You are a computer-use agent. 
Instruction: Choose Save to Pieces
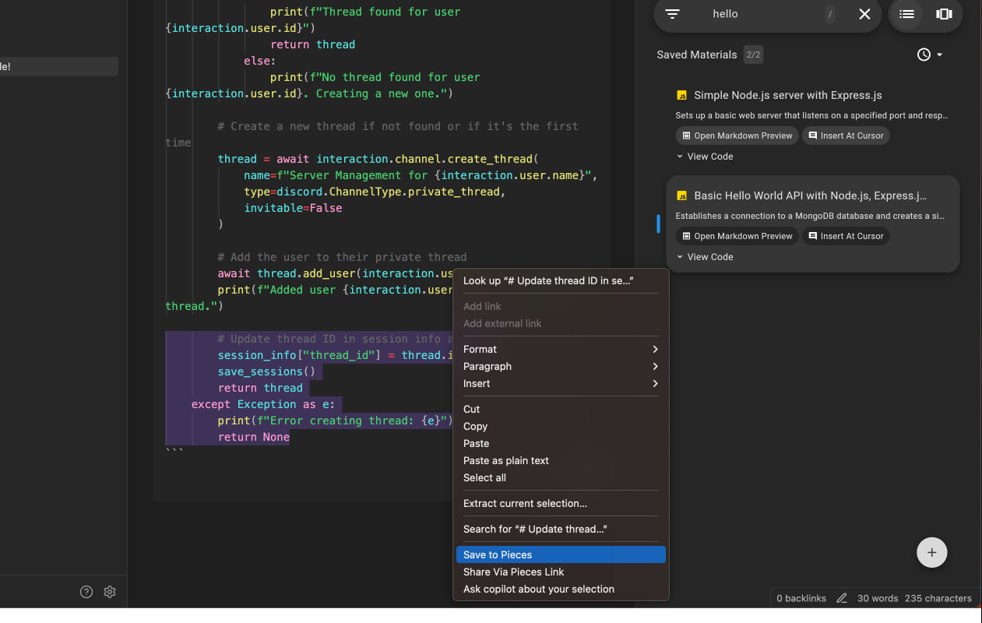(561, 554)
